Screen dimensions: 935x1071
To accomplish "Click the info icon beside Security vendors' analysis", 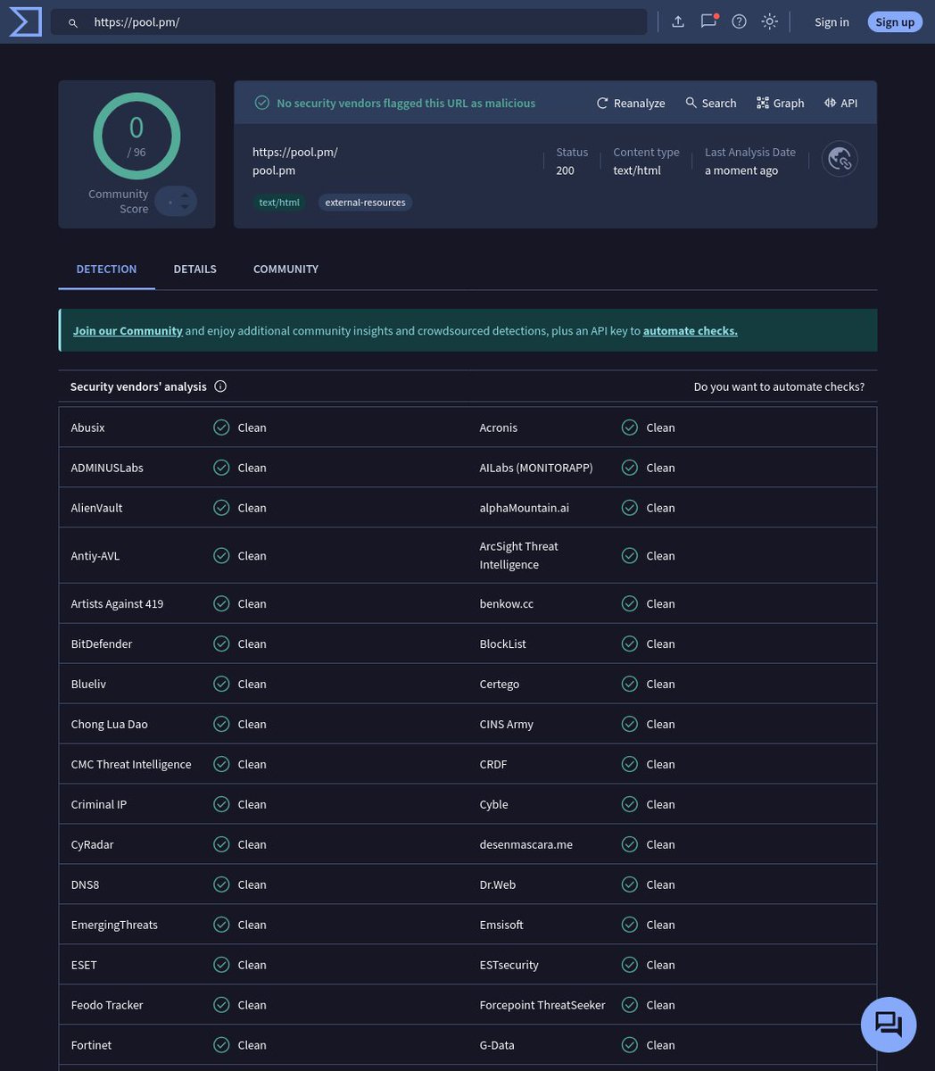I will (x=220, y=386).
